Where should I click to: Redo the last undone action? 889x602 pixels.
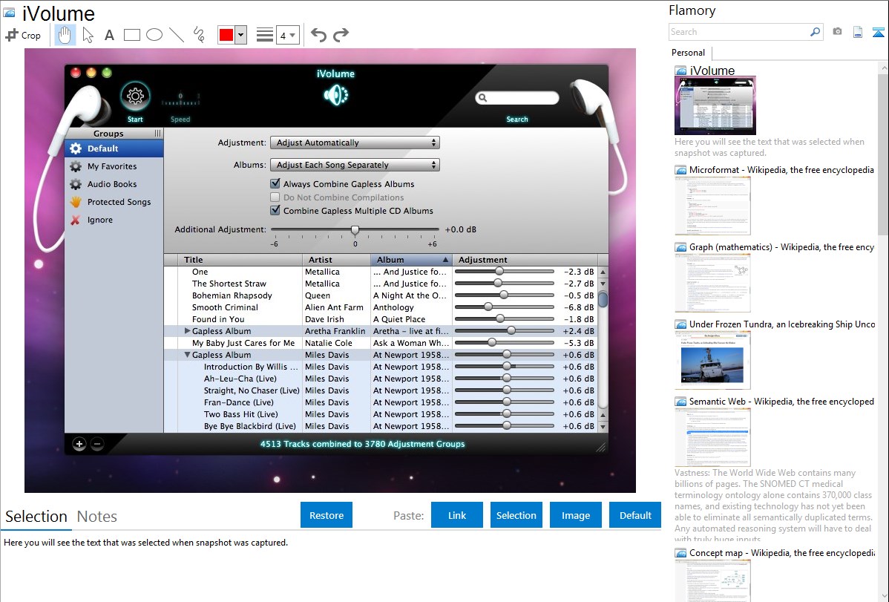pos(341,35)
